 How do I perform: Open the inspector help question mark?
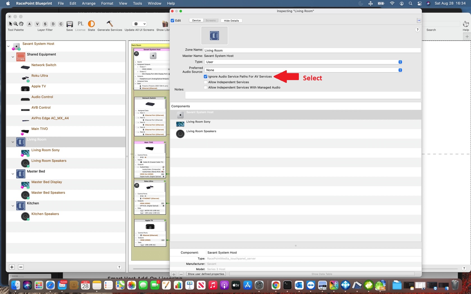(x=417, y=30)
